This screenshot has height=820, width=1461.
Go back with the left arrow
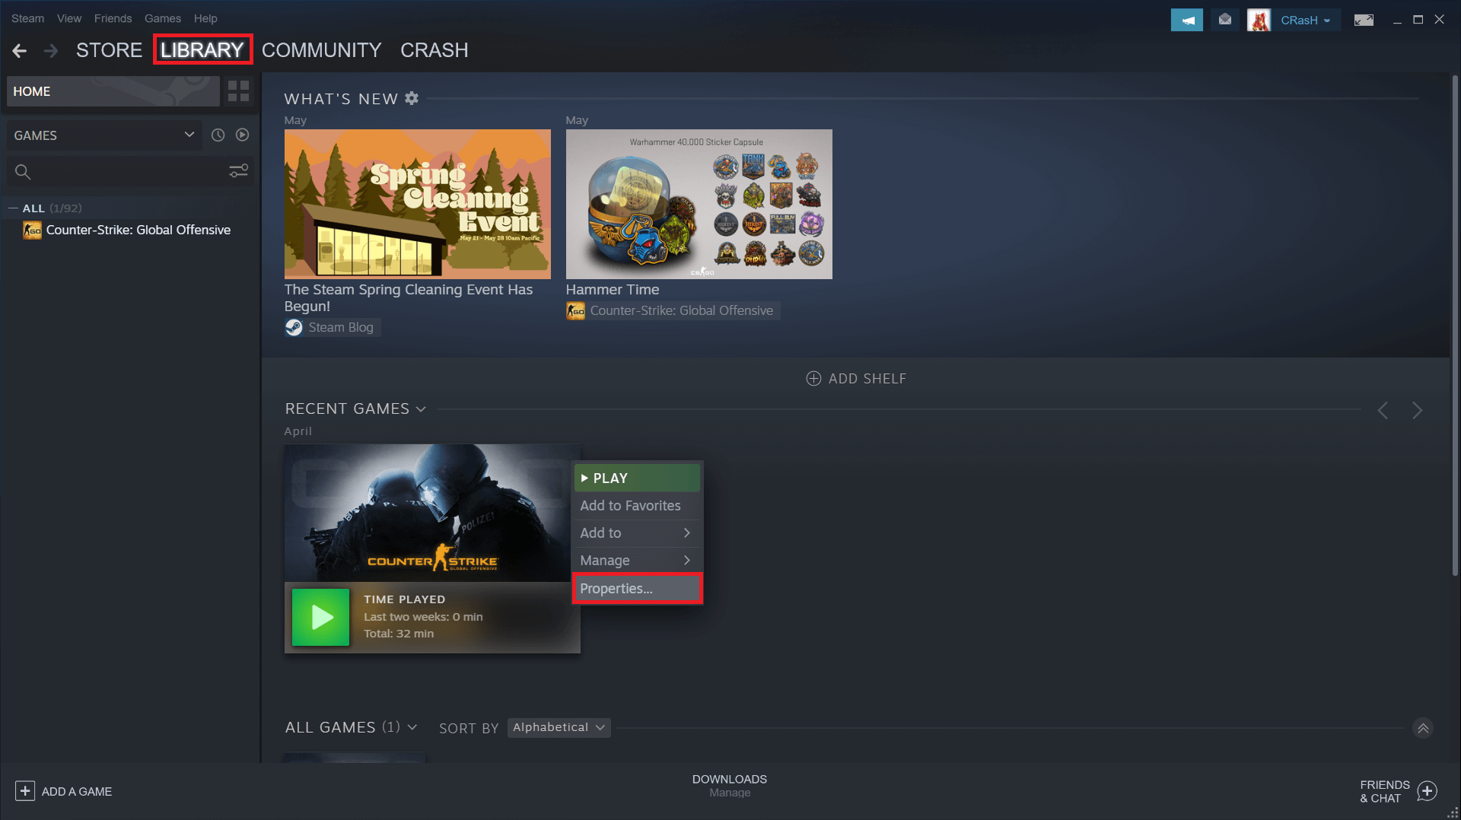pyautogui.click(x=20, y=50)
